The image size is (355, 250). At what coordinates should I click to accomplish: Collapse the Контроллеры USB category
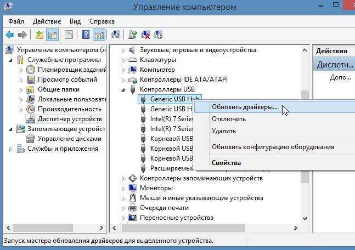click(x=123, y=90)
